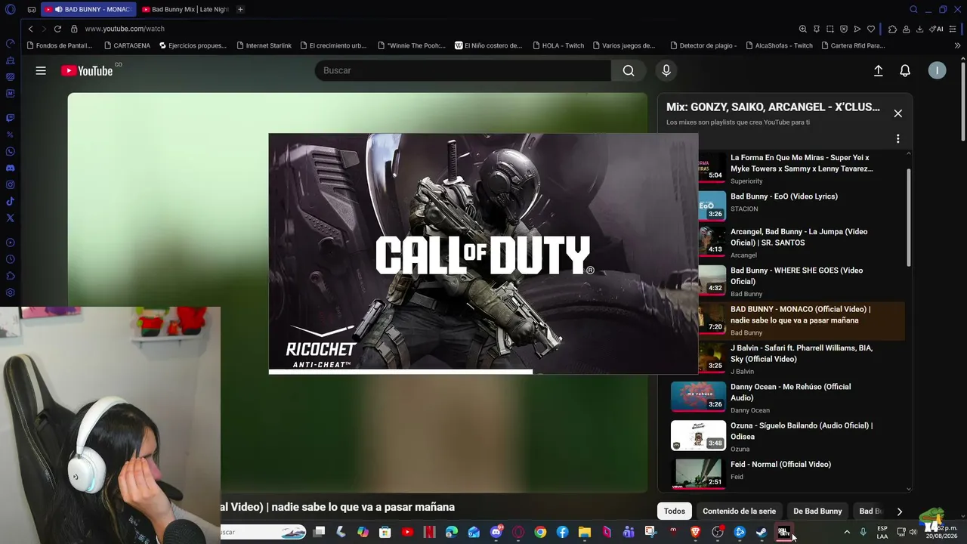Open the YouTube notifications bell
Image resolution: width=967 pixels, height=544 pixels.
pyautogui.click(x=905, y=70)
